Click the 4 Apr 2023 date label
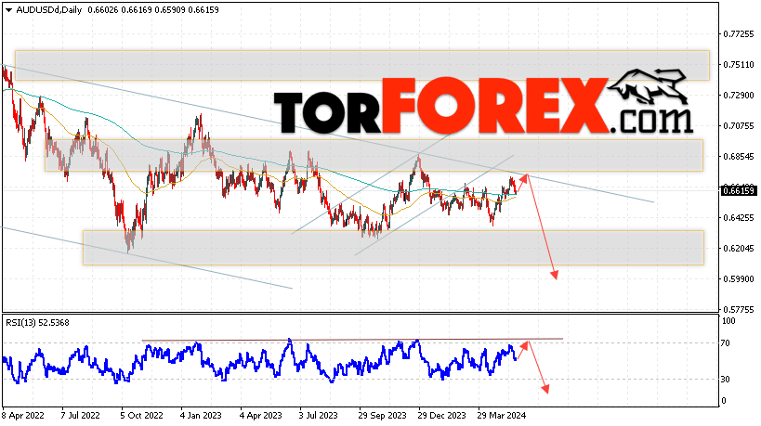This screenshot has height=426, width=761. [261, 416]
